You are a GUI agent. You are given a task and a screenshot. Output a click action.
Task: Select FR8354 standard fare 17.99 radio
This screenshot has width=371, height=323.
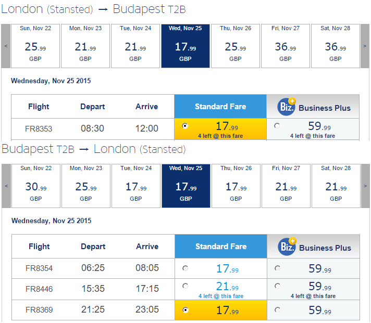(185, 268)
